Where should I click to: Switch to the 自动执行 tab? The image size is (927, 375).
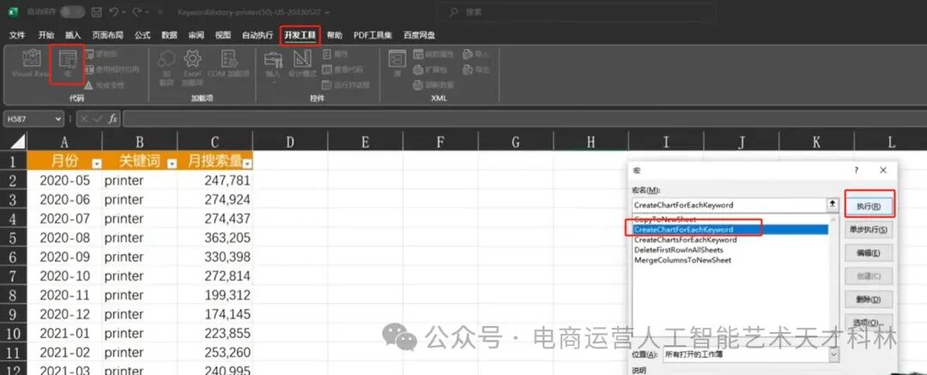pos(257,35)
